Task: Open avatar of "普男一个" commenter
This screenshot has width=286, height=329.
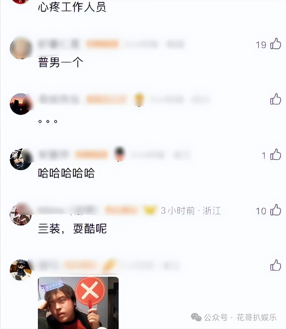Action: pyautogui.click(x=21, y=48)
